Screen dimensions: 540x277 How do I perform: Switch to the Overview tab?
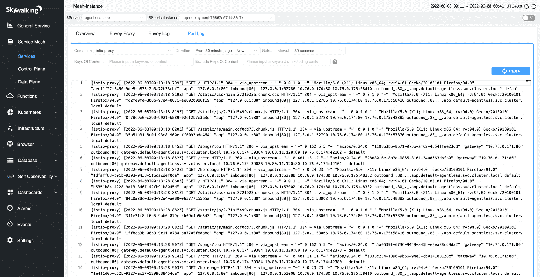[85, 33]
